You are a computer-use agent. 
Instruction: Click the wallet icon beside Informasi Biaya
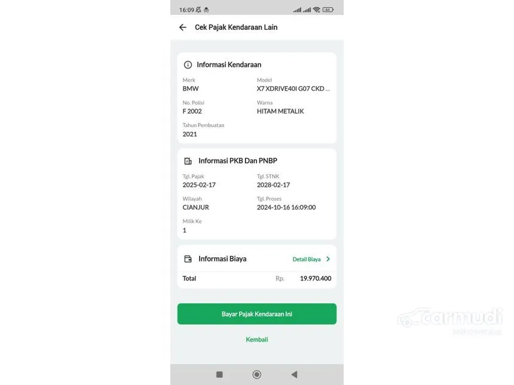[188, 259]
